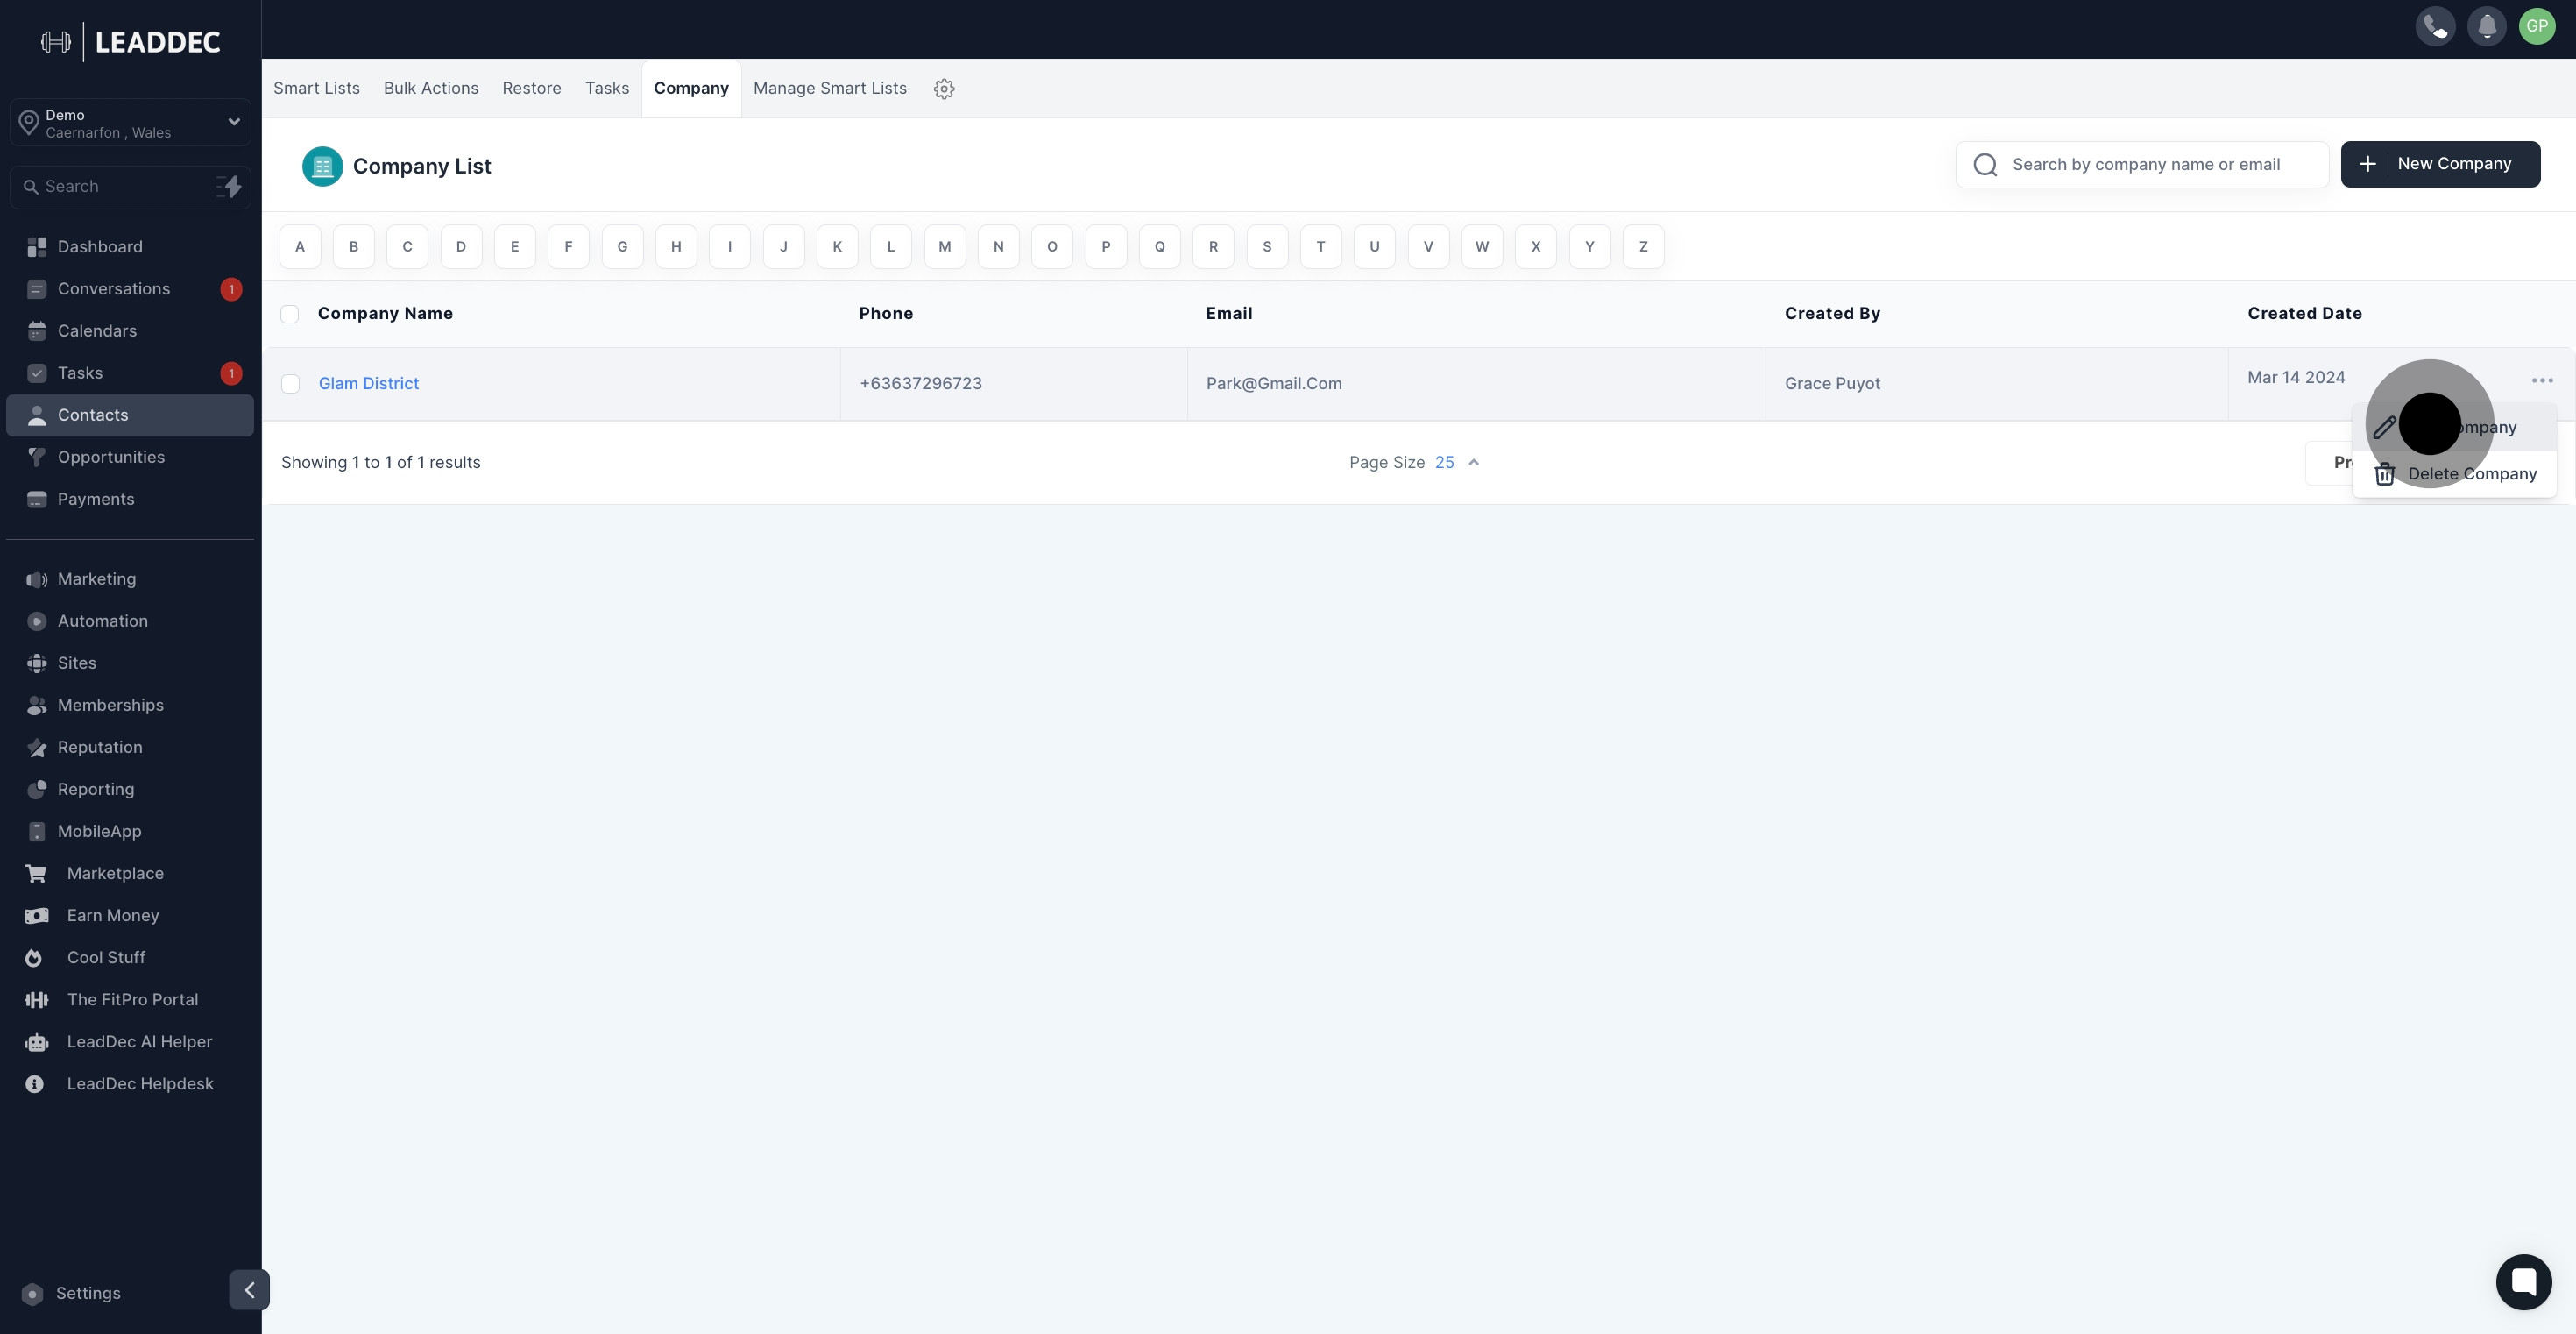Click the Payments card icon
The width and height of the screenshot is (2576, 1334).
tap(37, 499)
